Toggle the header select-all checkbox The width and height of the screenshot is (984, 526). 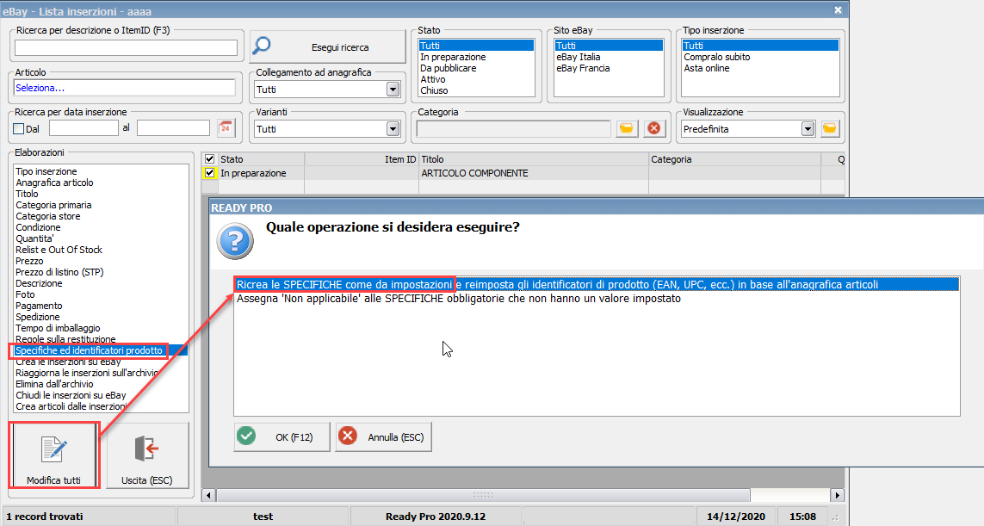tap(209, 158)
